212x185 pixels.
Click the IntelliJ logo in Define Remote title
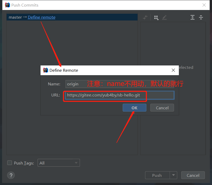[x=46, y=70]
